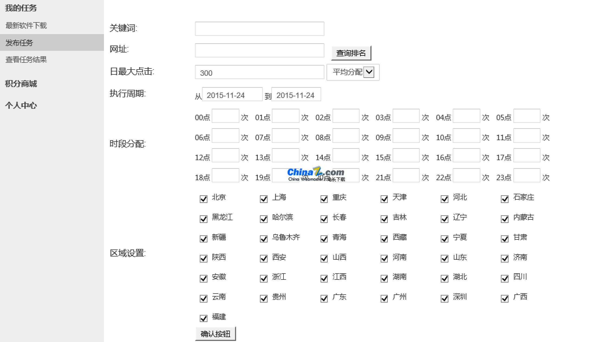Open 查看任务结果 in the sidebar
The image size is (613, 342).
click(x=26, y=60)
